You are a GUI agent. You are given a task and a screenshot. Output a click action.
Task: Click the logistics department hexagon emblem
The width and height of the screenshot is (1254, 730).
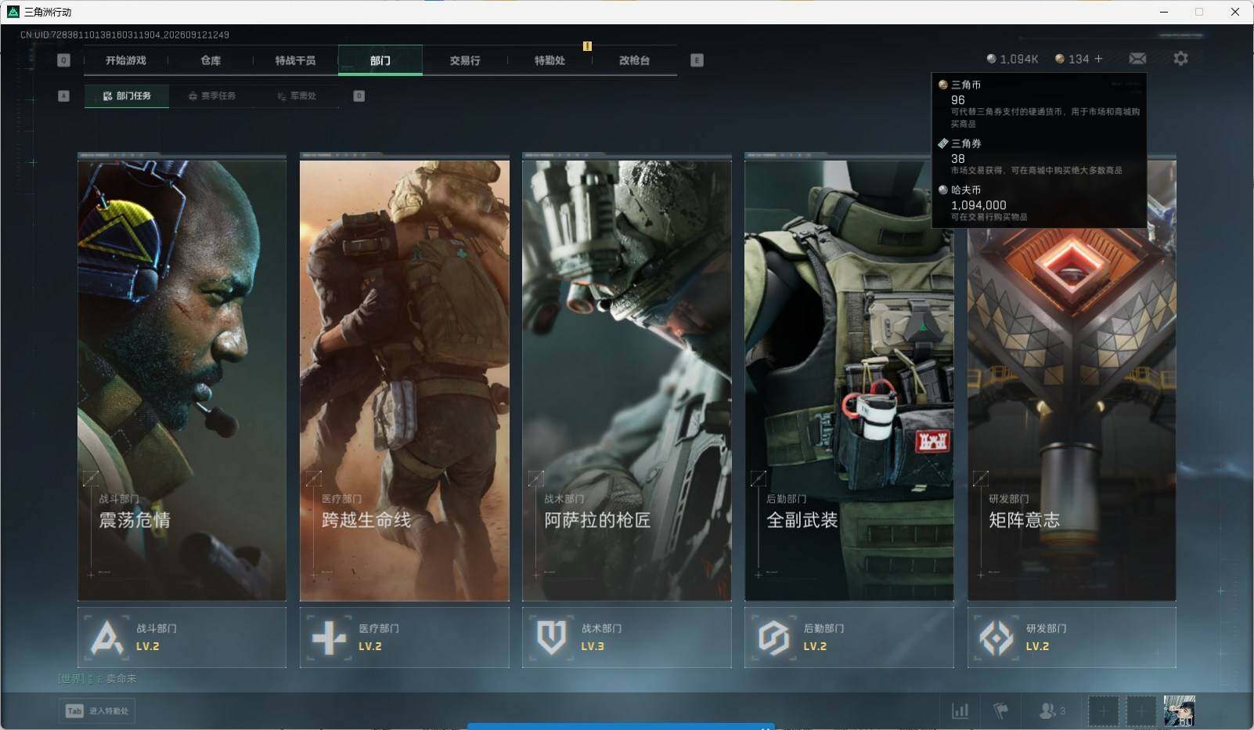coord(774,638)
